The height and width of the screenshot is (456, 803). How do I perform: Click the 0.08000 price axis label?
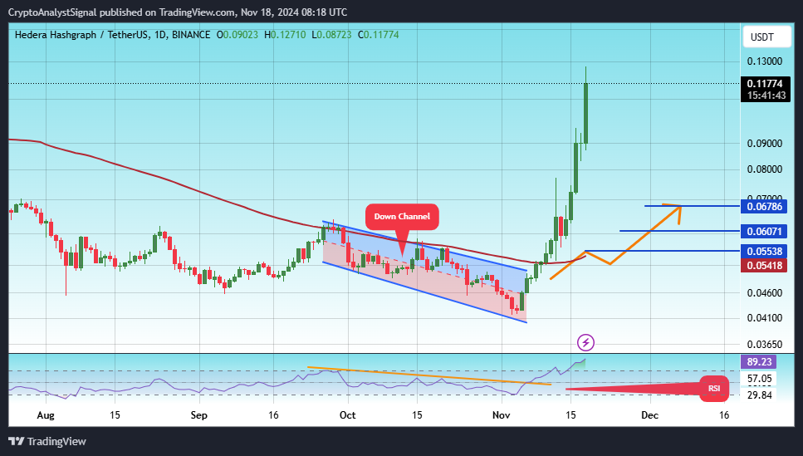(765, 169)
